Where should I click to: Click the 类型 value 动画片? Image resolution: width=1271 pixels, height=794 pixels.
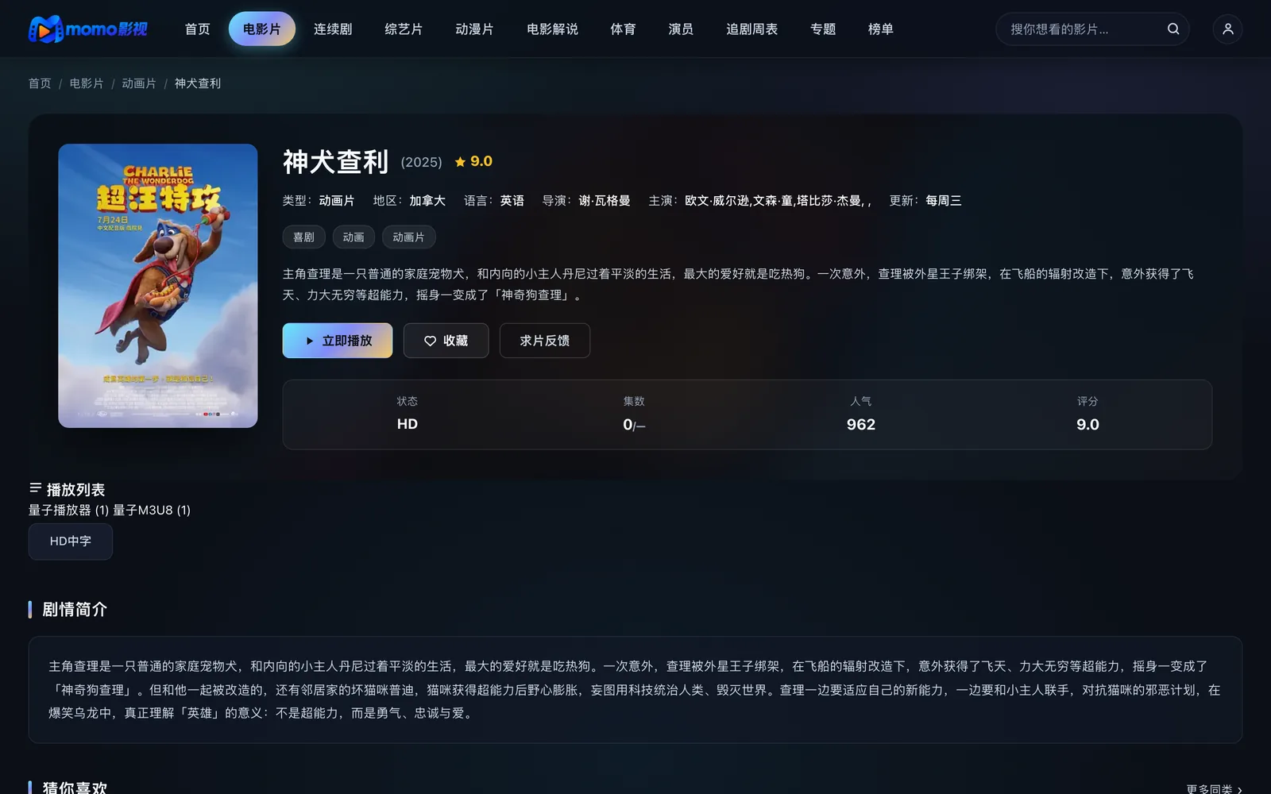(x=337, y=201)
